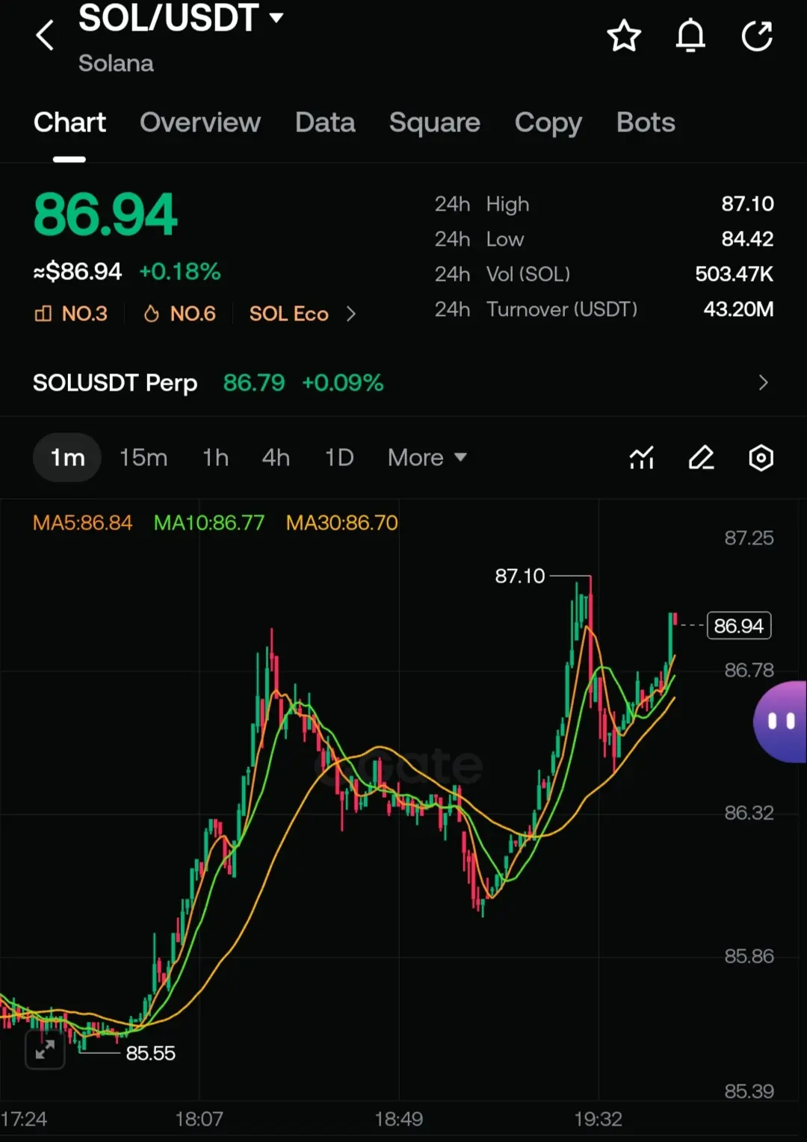Add SOL/USDT to favorites with star icon
Image resolution: width=807 pixels, height=1142 pixels.
click(x=623, y=36)
